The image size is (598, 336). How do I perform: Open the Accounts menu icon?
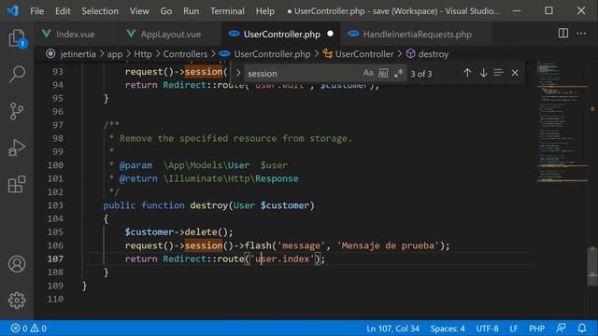click(x=17, y=263)
